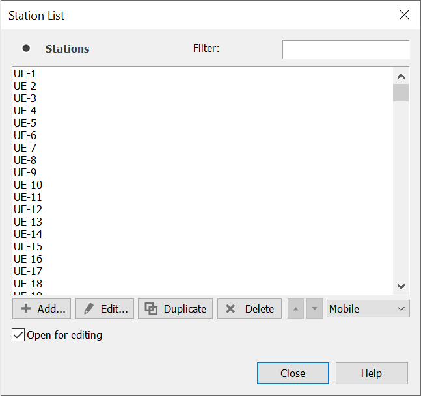Click the vertical scrollbar thumb
This screenshot has width=421, height=396.
point(401,92)
